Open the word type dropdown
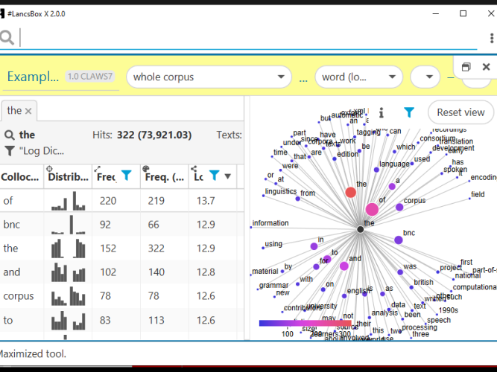 (359, 77)
